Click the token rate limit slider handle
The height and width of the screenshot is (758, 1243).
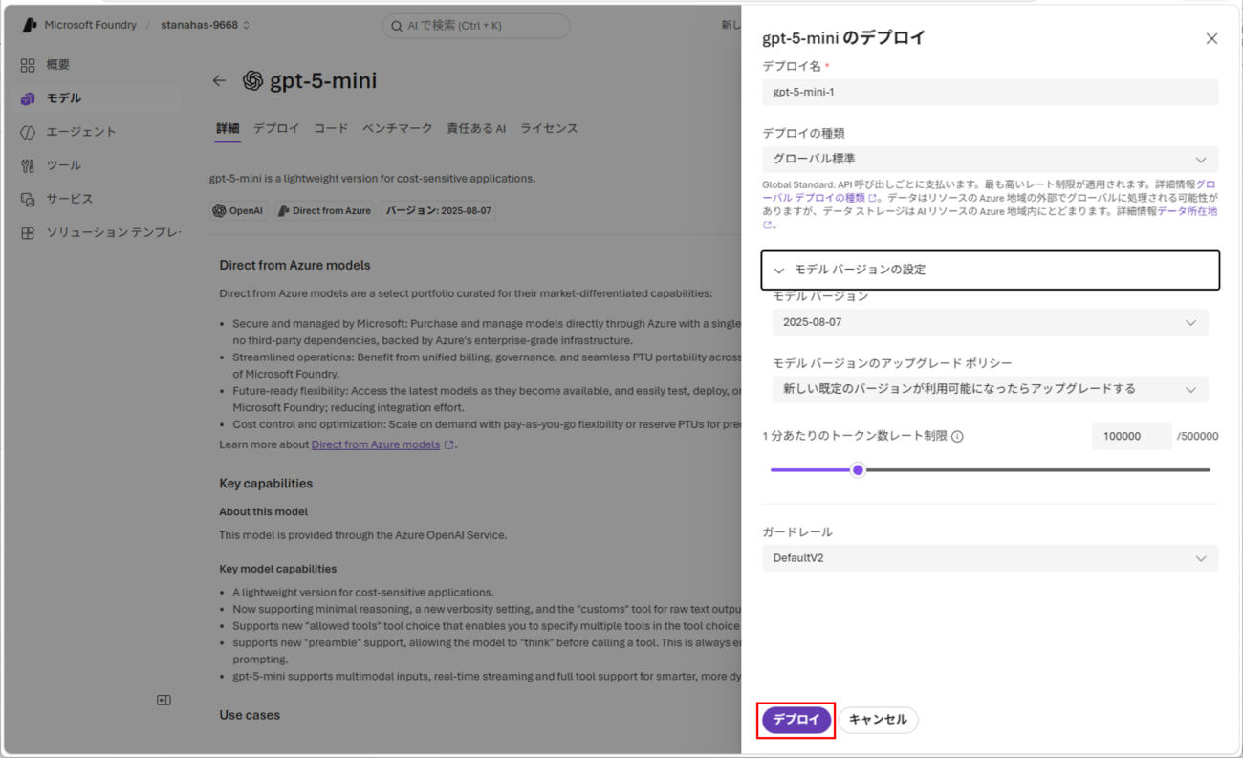click(x=858, y=470)
